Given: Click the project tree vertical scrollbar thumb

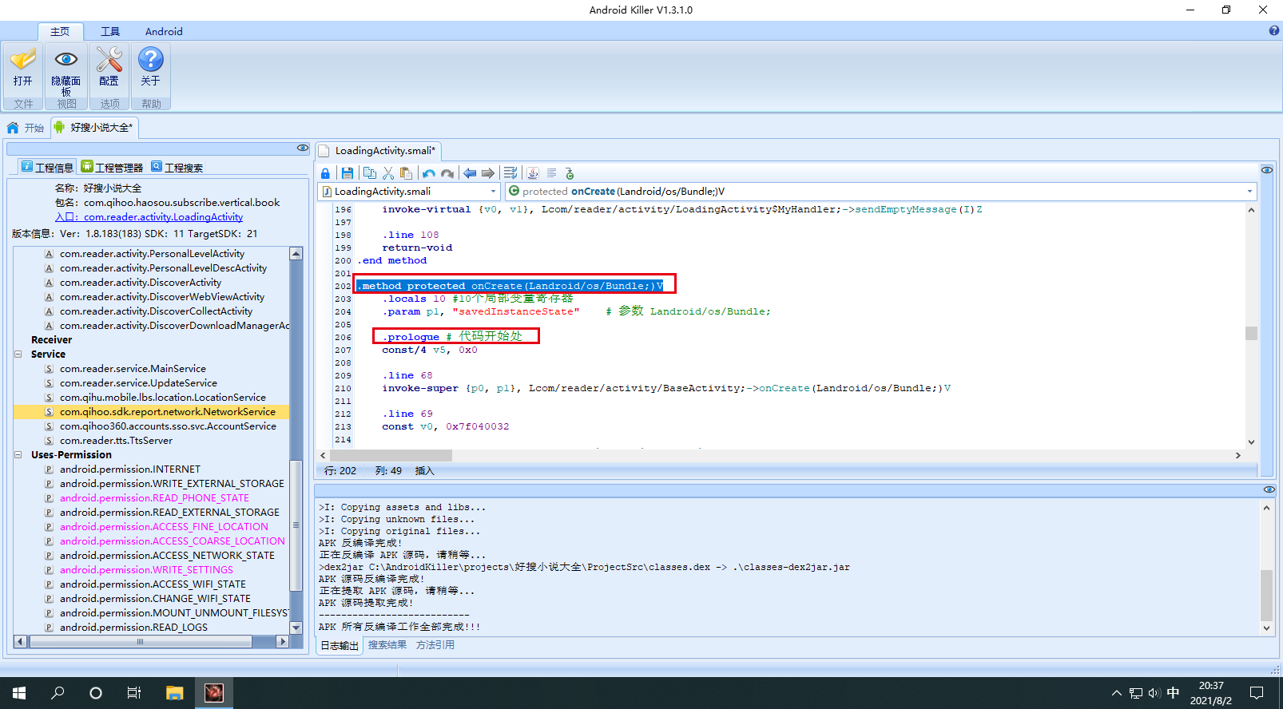Looking at the screenshot, I should point(296,525).
